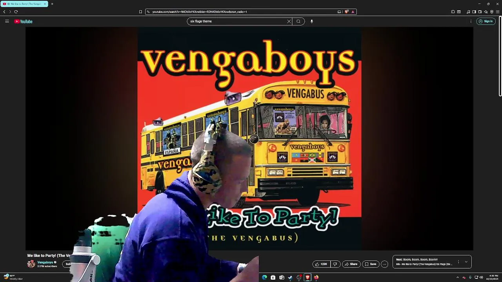Show hidden system tray icons chevron
502x282 pixels.
pos(457,277)
